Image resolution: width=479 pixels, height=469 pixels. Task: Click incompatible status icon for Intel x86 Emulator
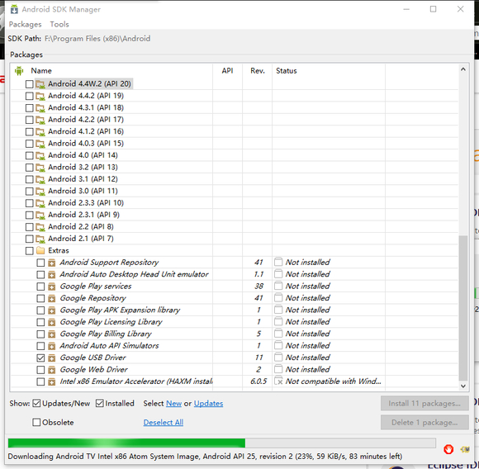(278, 381)
